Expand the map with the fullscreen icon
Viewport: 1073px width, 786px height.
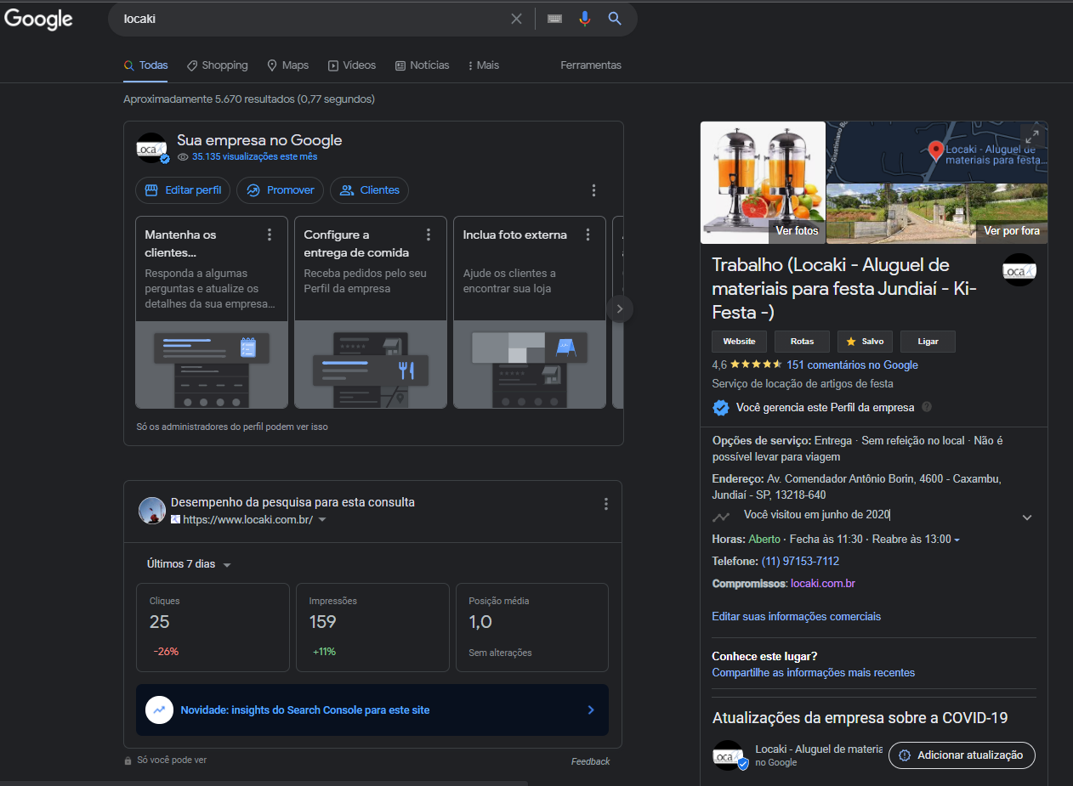click(x=1030, y=137)
